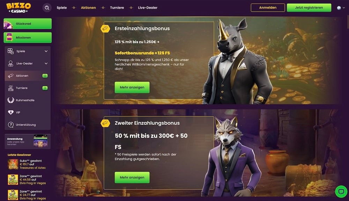Expand the Live-Dealer sidebar chevron

pos(46,64)
